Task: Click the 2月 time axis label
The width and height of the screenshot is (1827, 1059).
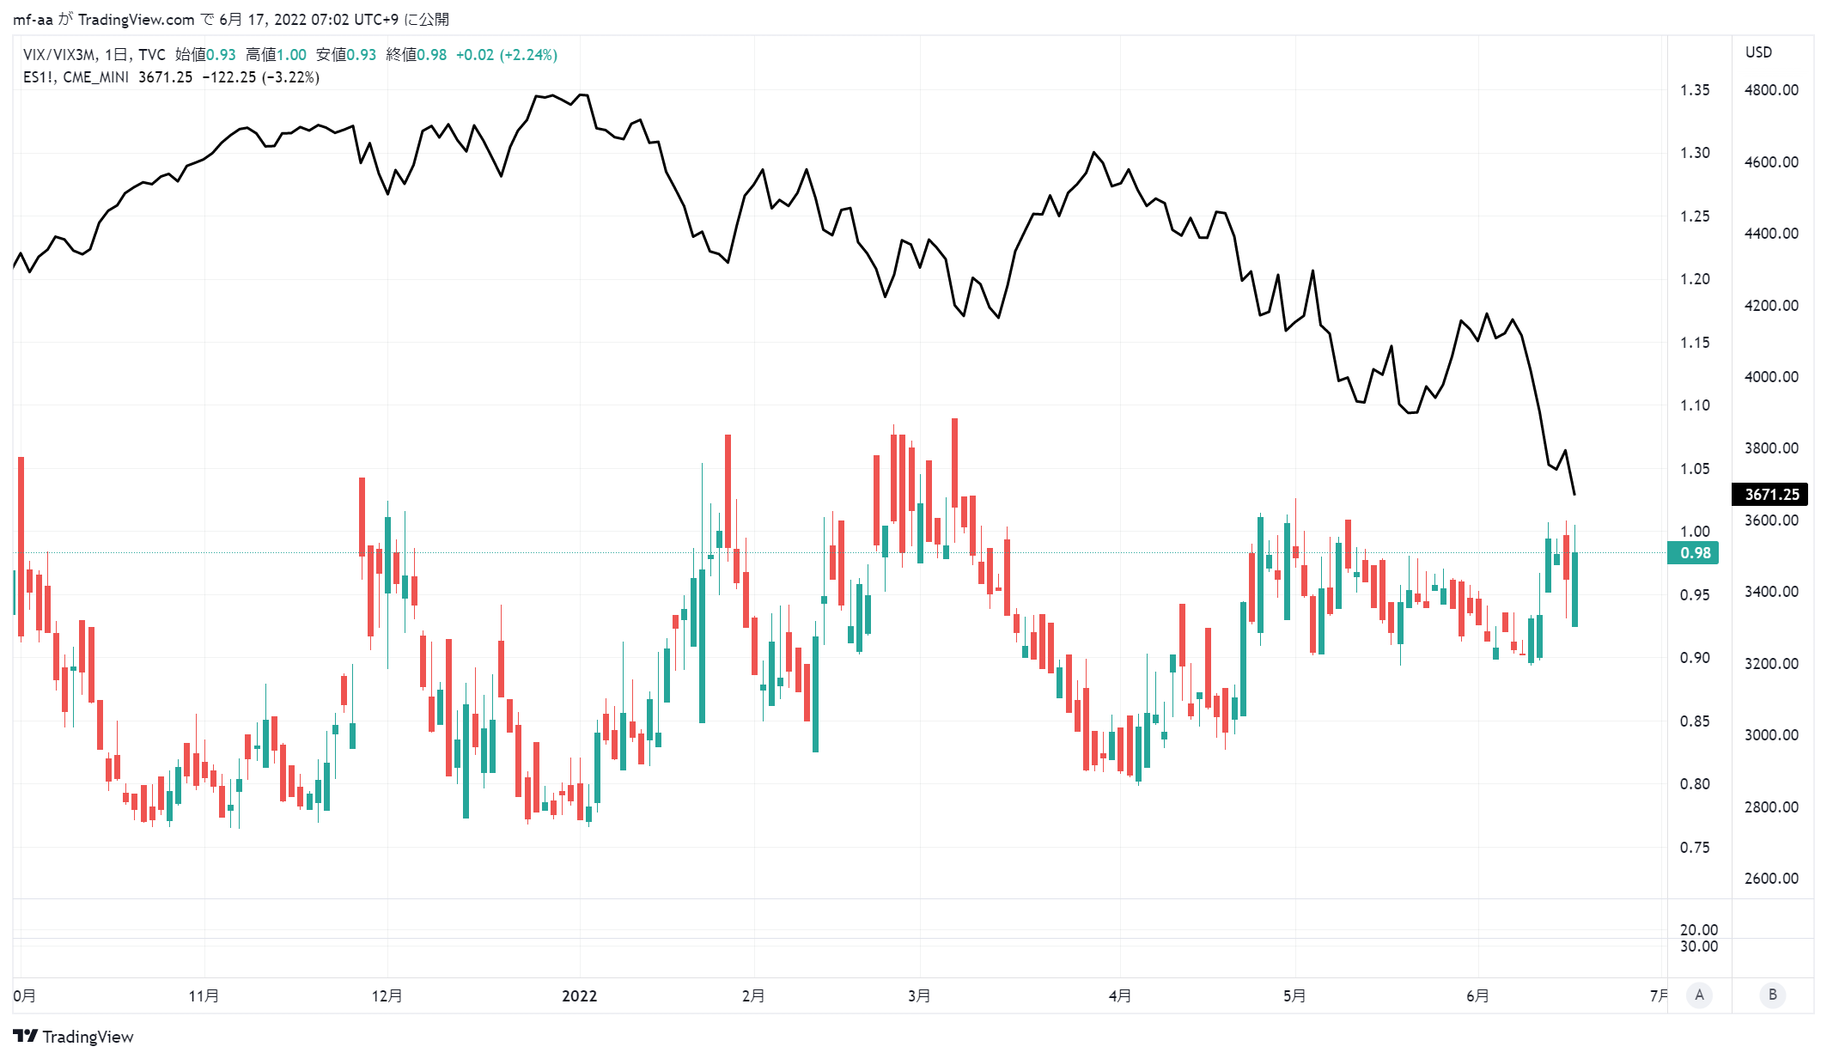Action: click(x=753, y=995)
